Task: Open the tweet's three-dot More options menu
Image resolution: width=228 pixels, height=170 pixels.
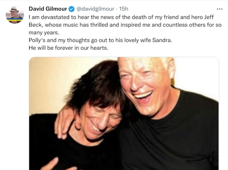Action: pos(219,9)
